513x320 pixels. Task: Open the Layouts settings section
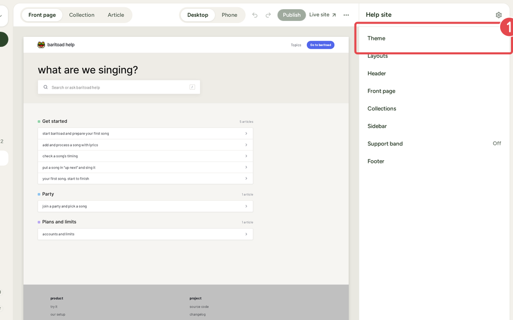click(x=434, y=56)
